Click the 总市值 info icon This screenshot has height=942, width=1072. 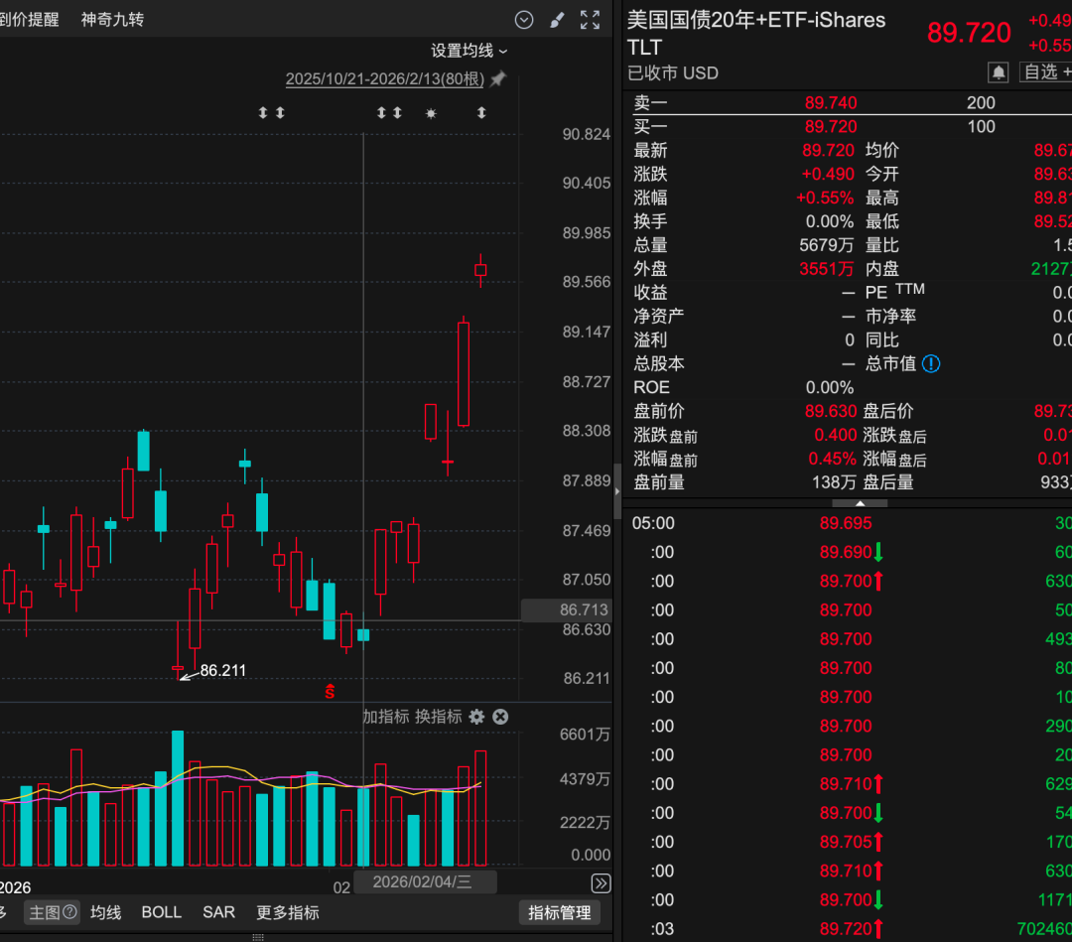click(931, 363)
